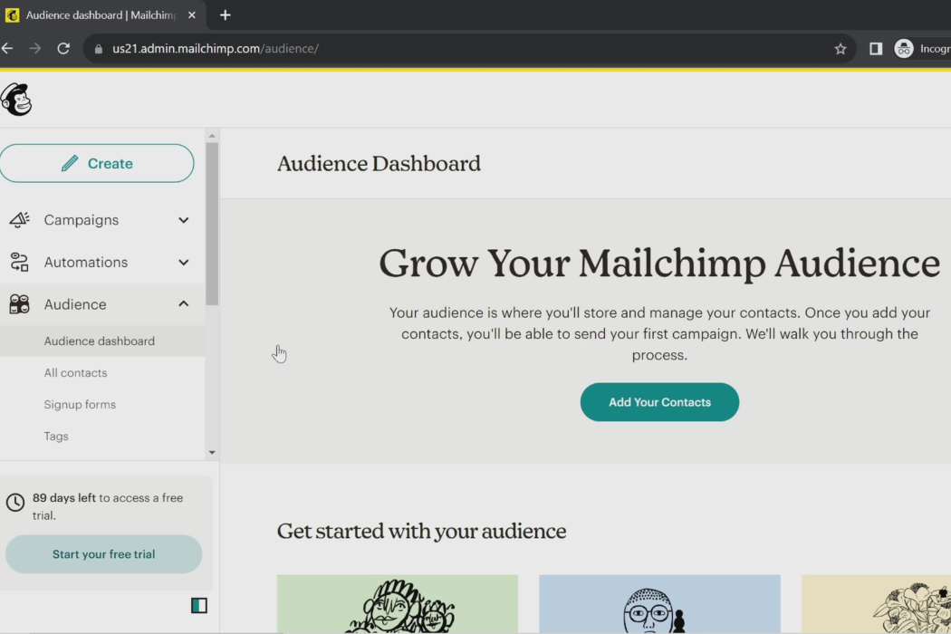Bookmark this page with the star icon
This screenshot has width=951, height=634.
(840, 49)
